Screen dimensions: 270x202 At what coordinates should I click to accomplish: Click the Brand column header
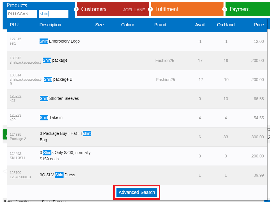(x=160, y=25)
